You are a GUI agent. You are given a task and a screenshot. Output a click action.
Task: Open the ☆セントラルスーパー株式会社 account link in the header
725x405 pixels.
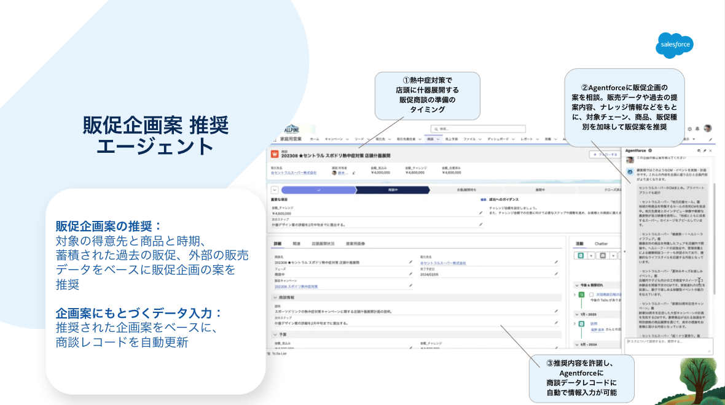294,172
